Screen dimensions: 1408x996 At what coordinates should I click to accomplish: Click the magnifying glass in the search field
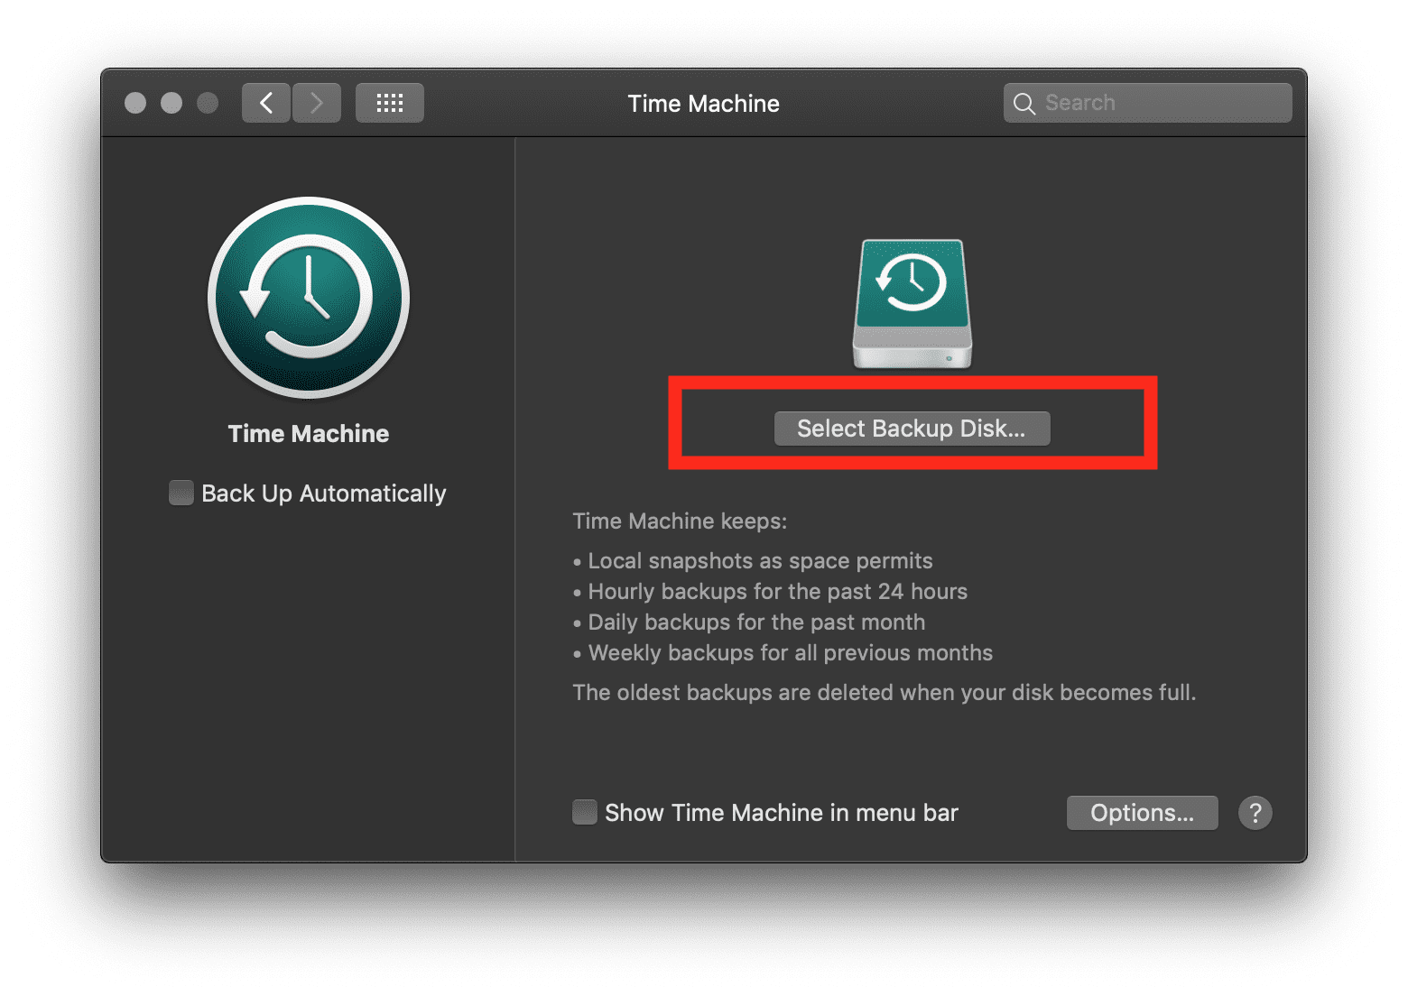[x=1024, y=102]
